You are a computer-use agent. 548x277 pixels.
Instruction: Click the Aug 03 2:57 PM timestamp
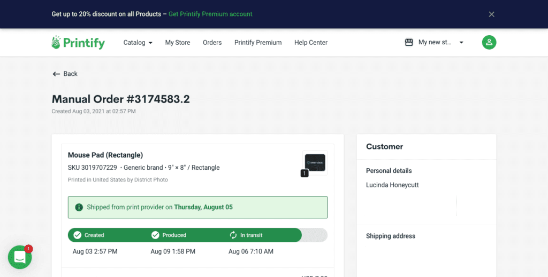(95, 251)
